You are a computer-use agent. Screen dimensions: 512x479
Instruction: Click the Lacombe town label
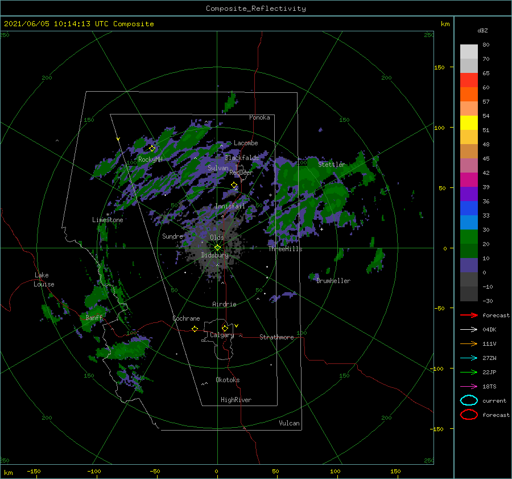coord(246,143)
